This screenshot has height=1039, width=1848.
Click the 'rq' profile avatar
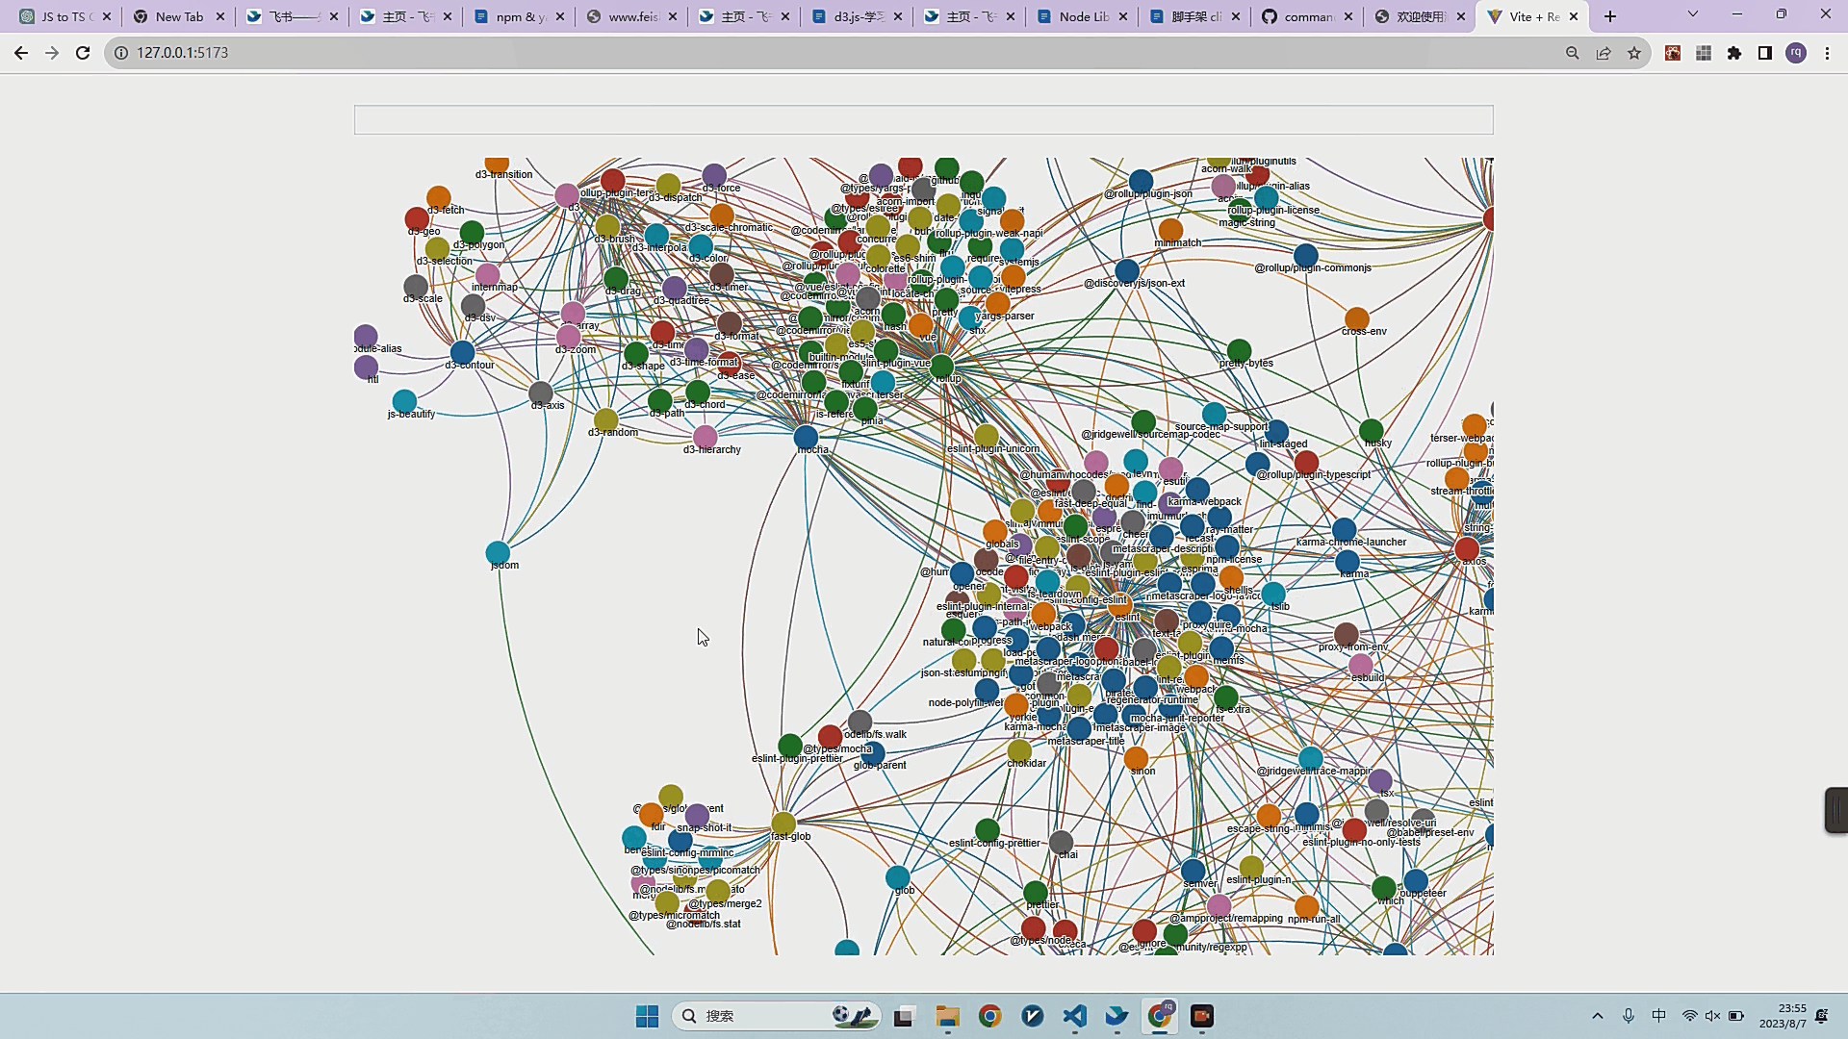click(1796, 53)
